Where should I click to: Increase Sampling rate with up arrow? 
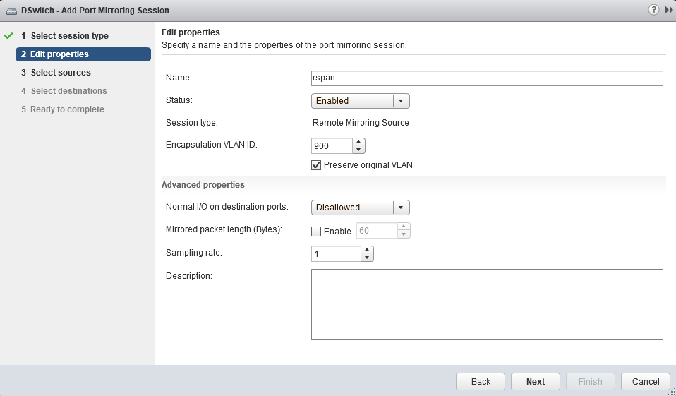point(366,250)
